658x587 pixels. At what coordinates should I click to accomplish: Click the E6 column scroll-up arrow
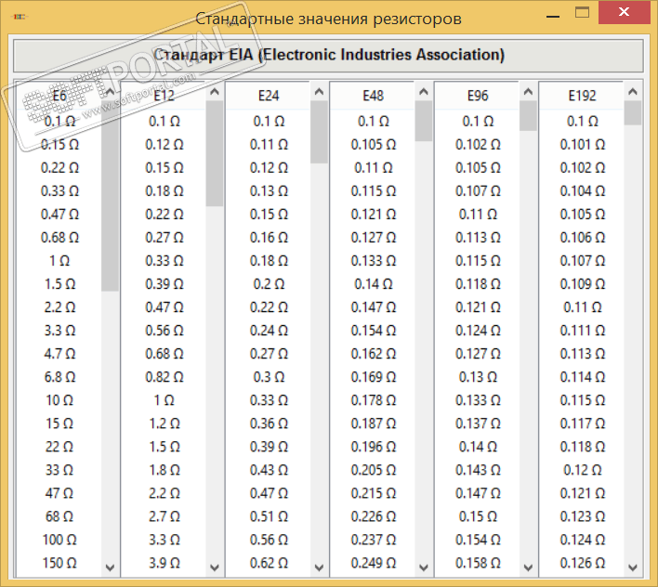110,92
